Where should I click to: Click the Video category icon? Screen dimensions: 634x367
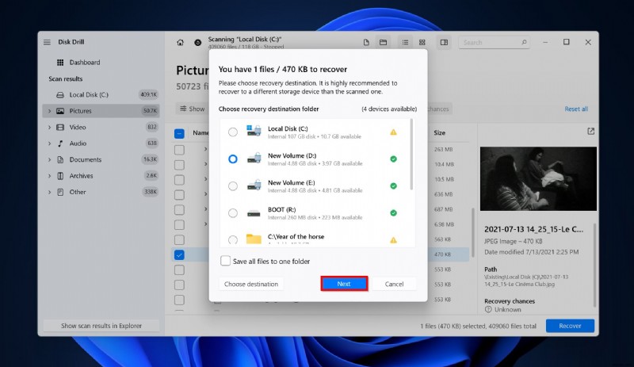(x=60, y=127)
